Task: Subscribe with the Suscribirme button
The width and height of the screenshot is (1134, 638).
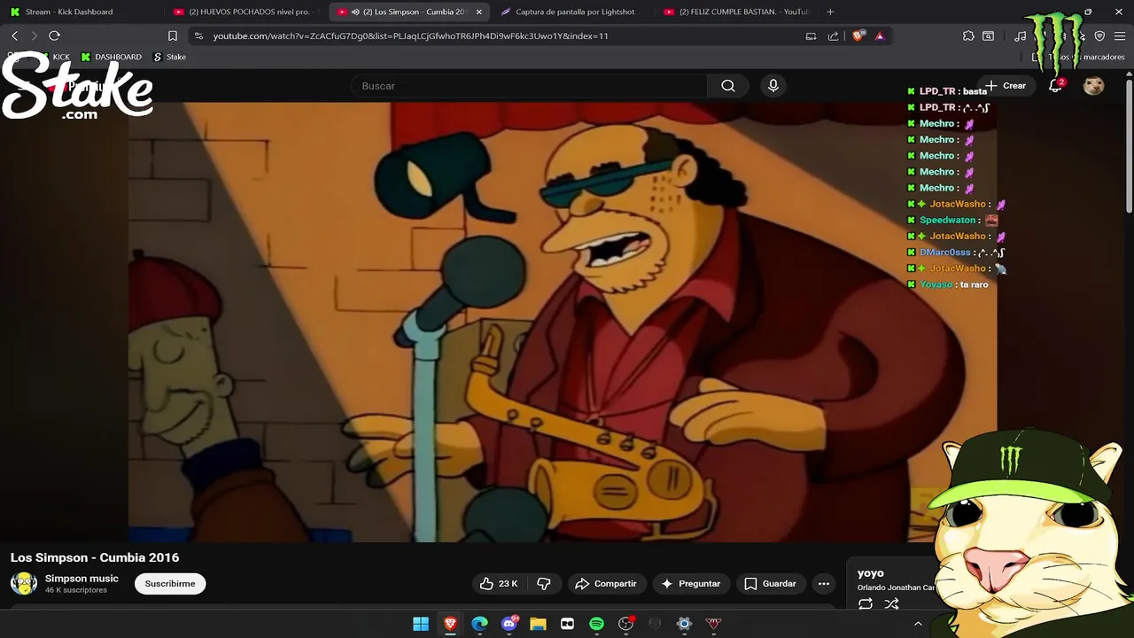Action: (170, 584)
